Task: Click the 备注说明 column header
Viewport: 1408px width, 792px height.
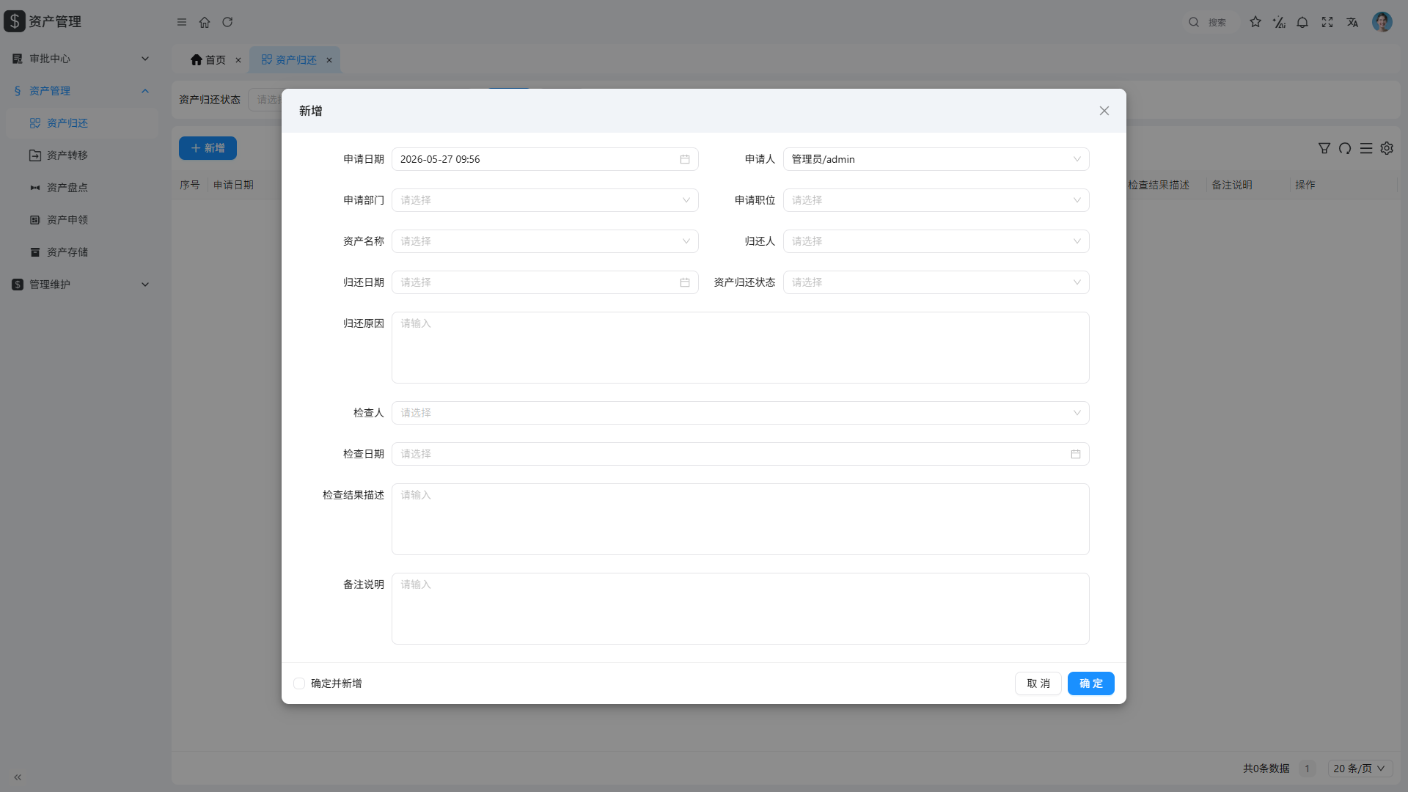Action: [x=1232, y=185]
